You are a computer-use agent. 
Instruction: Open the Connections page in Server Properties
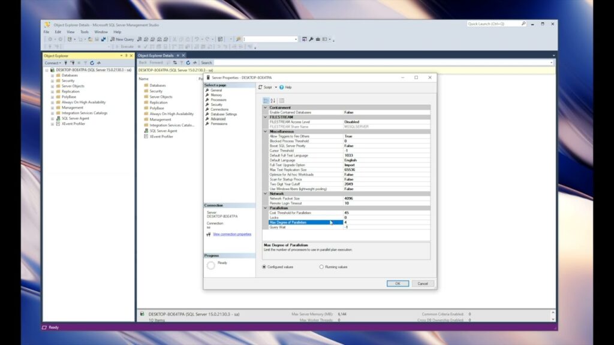pyautogui.click(x=219, y=110)
